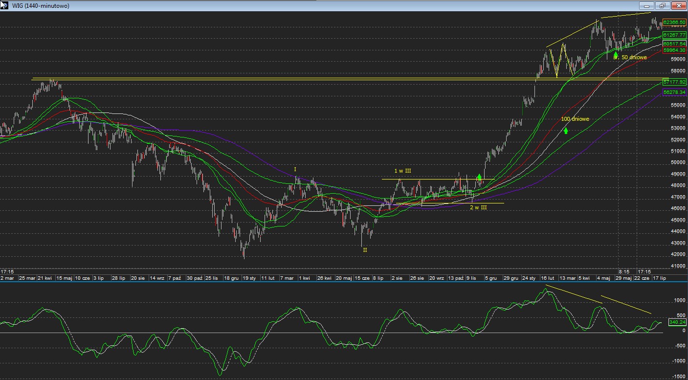Select the green 57177.92 average value label
The height and width of the screenshot is (380, 688).
pos(674,82)
